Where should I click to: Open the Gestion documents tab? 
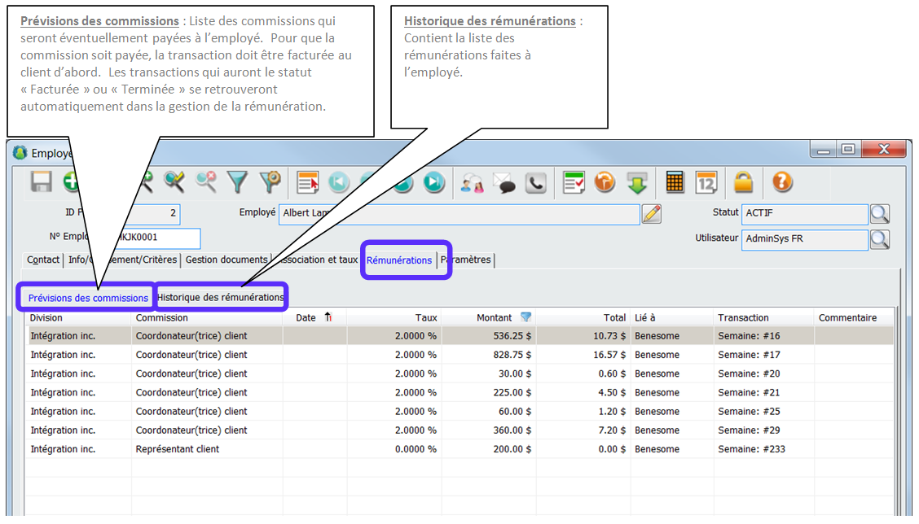pos(226,260)
